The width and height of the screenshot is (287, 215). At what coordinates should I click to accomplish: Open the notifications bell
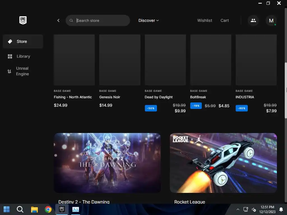(281, 209)
